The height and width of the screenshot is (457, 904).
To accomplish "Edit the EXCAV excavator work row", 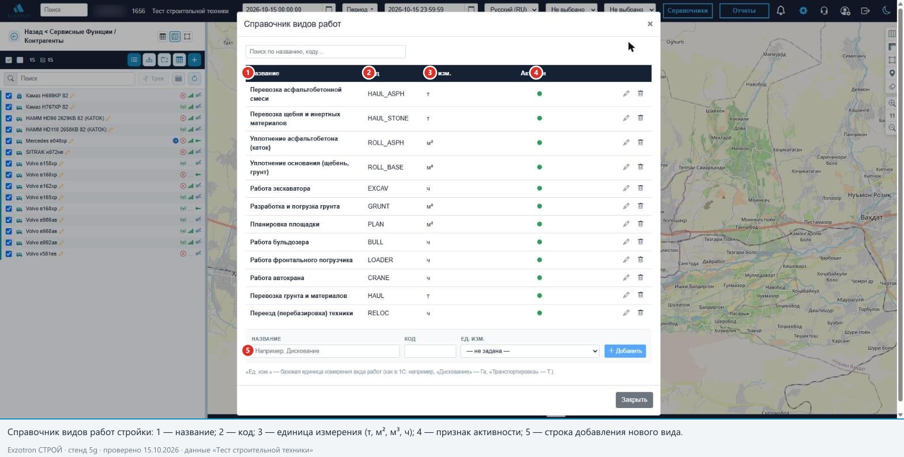I will point(626,188).
